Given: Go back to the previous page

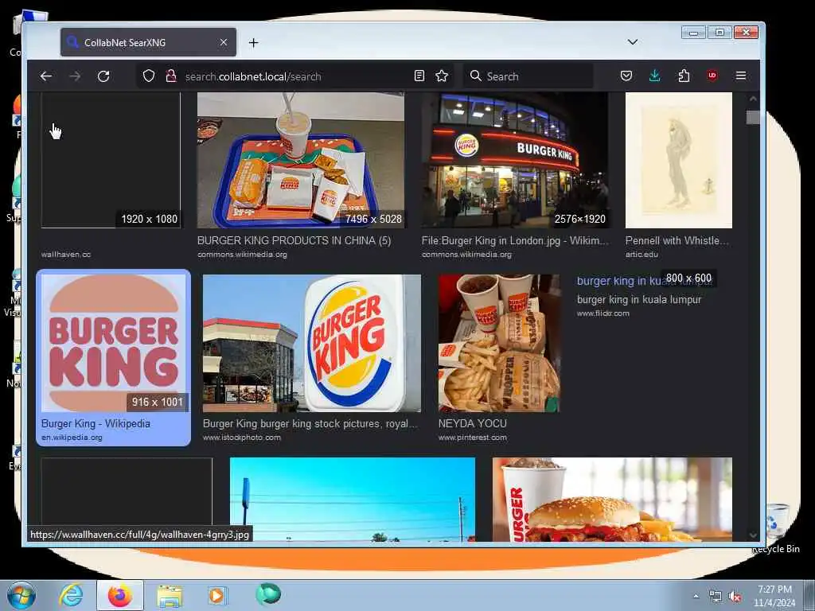Looking at the screenshot, I should pyautogui.click(x=45, y=76).
